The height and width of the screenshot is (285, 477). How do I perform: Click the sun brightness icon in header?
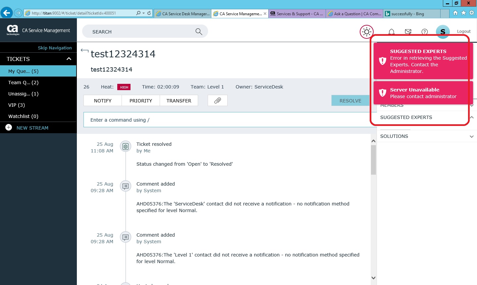click(x=367, y=32)
